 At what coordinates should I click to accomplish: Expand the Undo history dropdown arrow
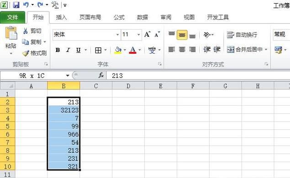click(x=32, y=5)
